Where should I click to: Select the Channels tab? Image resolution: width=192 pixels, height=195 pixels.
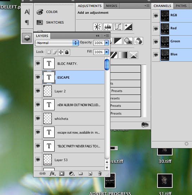point(162,6)
